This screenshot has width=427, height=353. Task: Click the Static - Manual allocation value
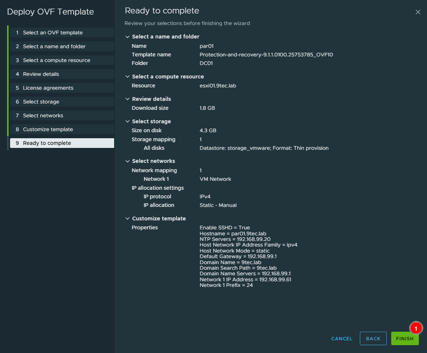pos(218,205)
